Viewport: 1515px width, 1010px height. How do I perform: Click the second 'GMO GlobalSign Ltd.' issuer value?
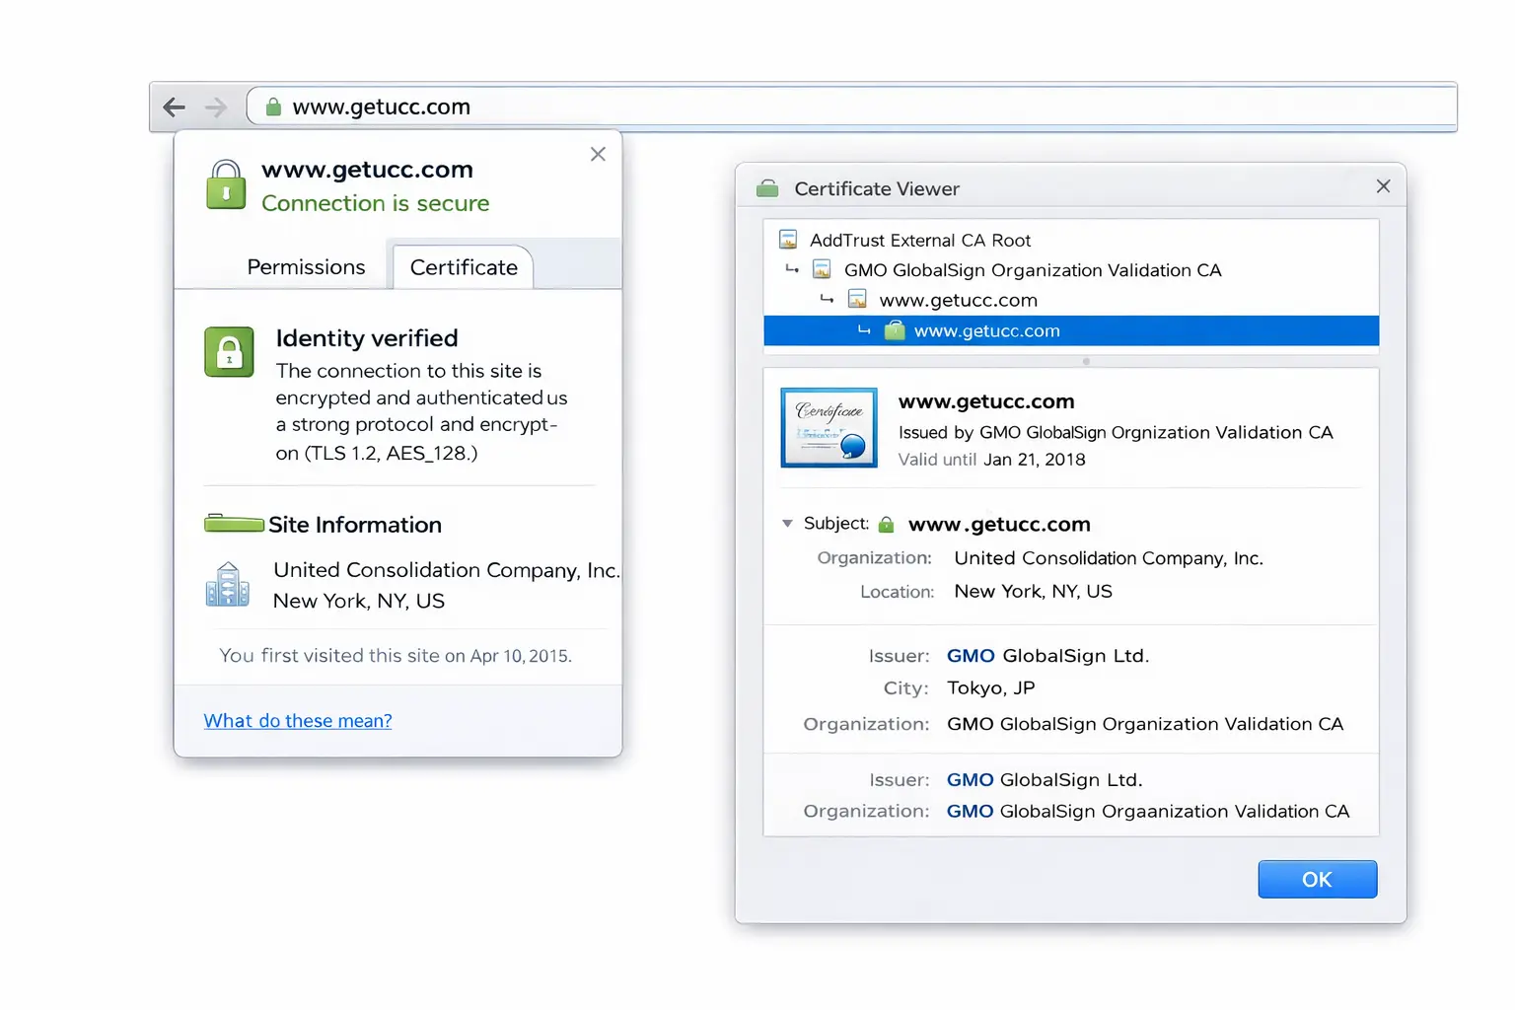[x=1045, y=780]
